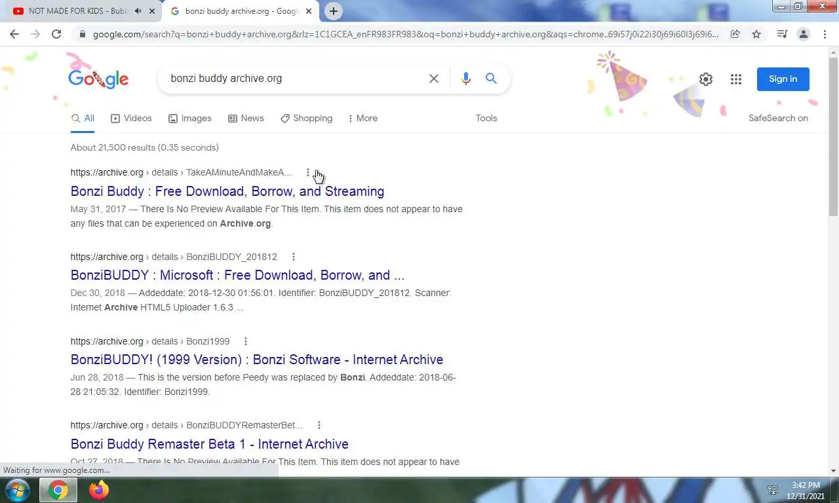Switch to News results

point(246,119)
